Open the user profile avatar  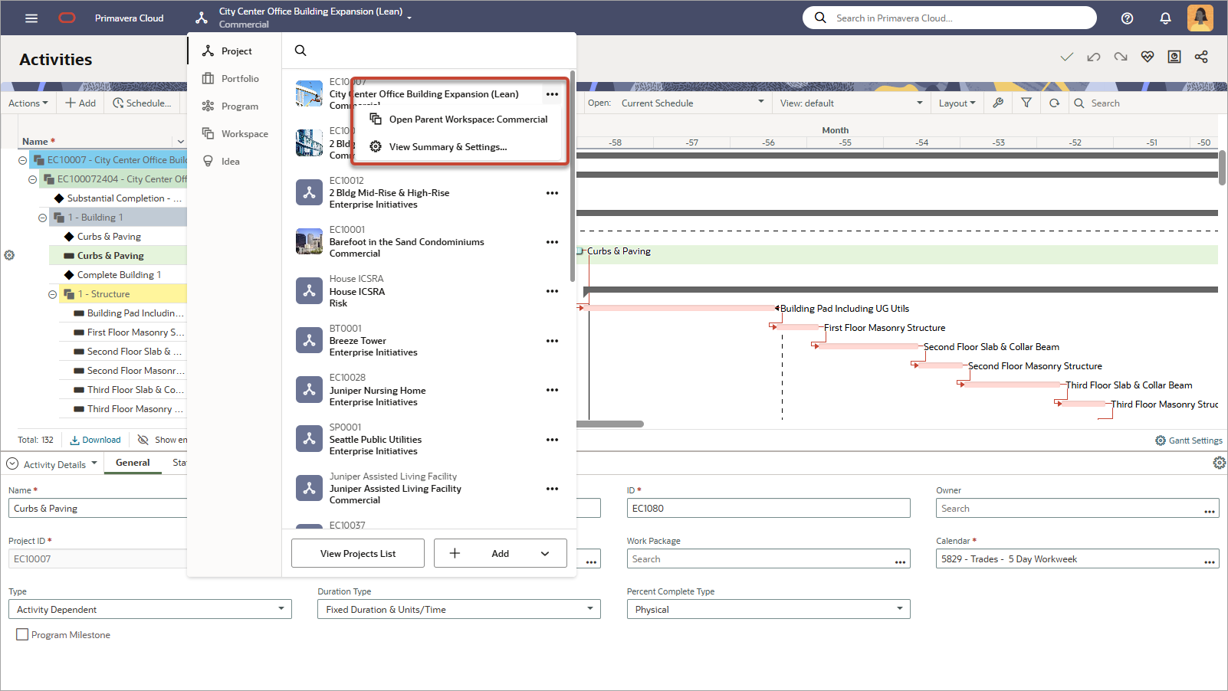click(x=1200, y=18)
